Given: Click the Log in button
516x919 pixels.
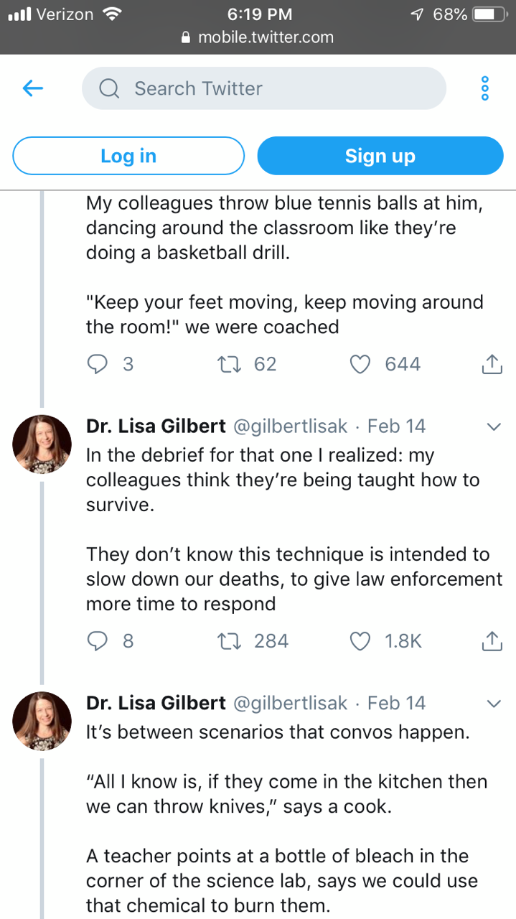Looking at the screenshot, I should click(128, 156).
